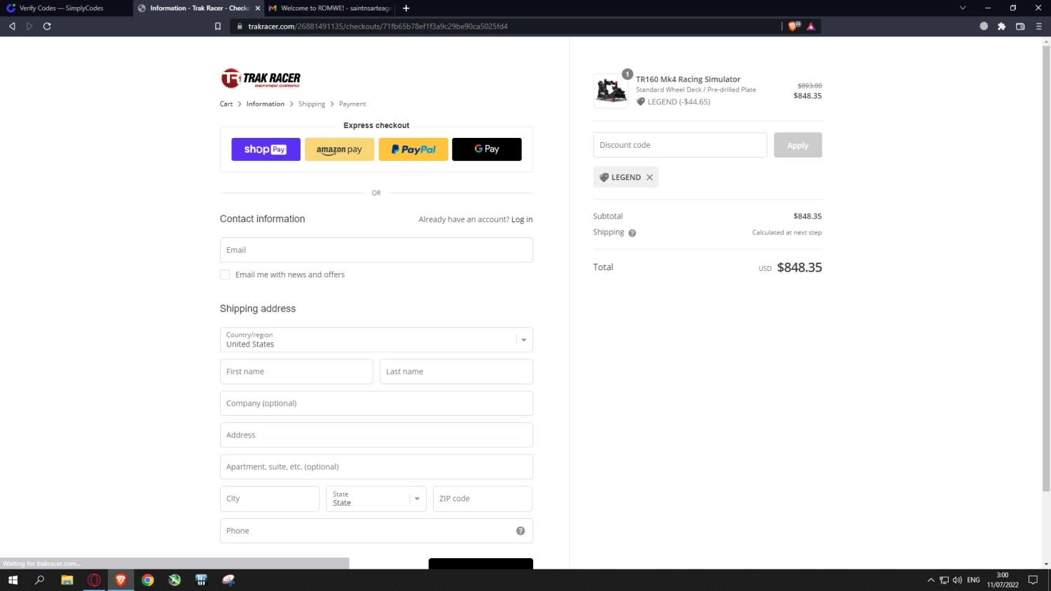Pay with Amazon Pay button

(x=339, y=149)
